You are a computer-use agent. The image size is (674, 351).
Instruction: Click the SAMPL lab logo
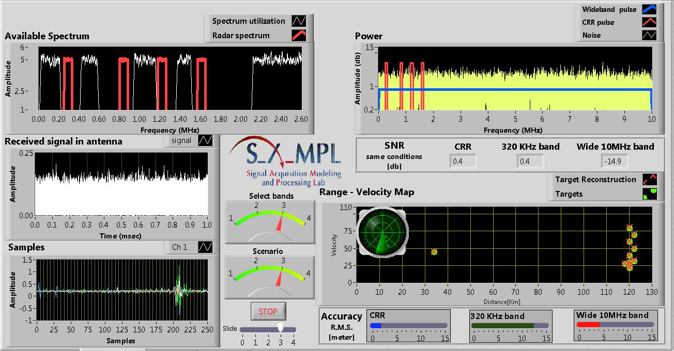pyautogui.click(x=285, y=161)
